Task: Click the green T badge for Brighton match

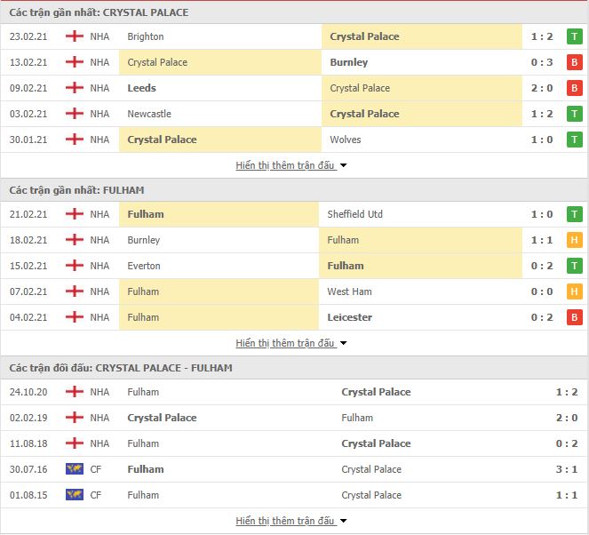Action: point(575,36)
